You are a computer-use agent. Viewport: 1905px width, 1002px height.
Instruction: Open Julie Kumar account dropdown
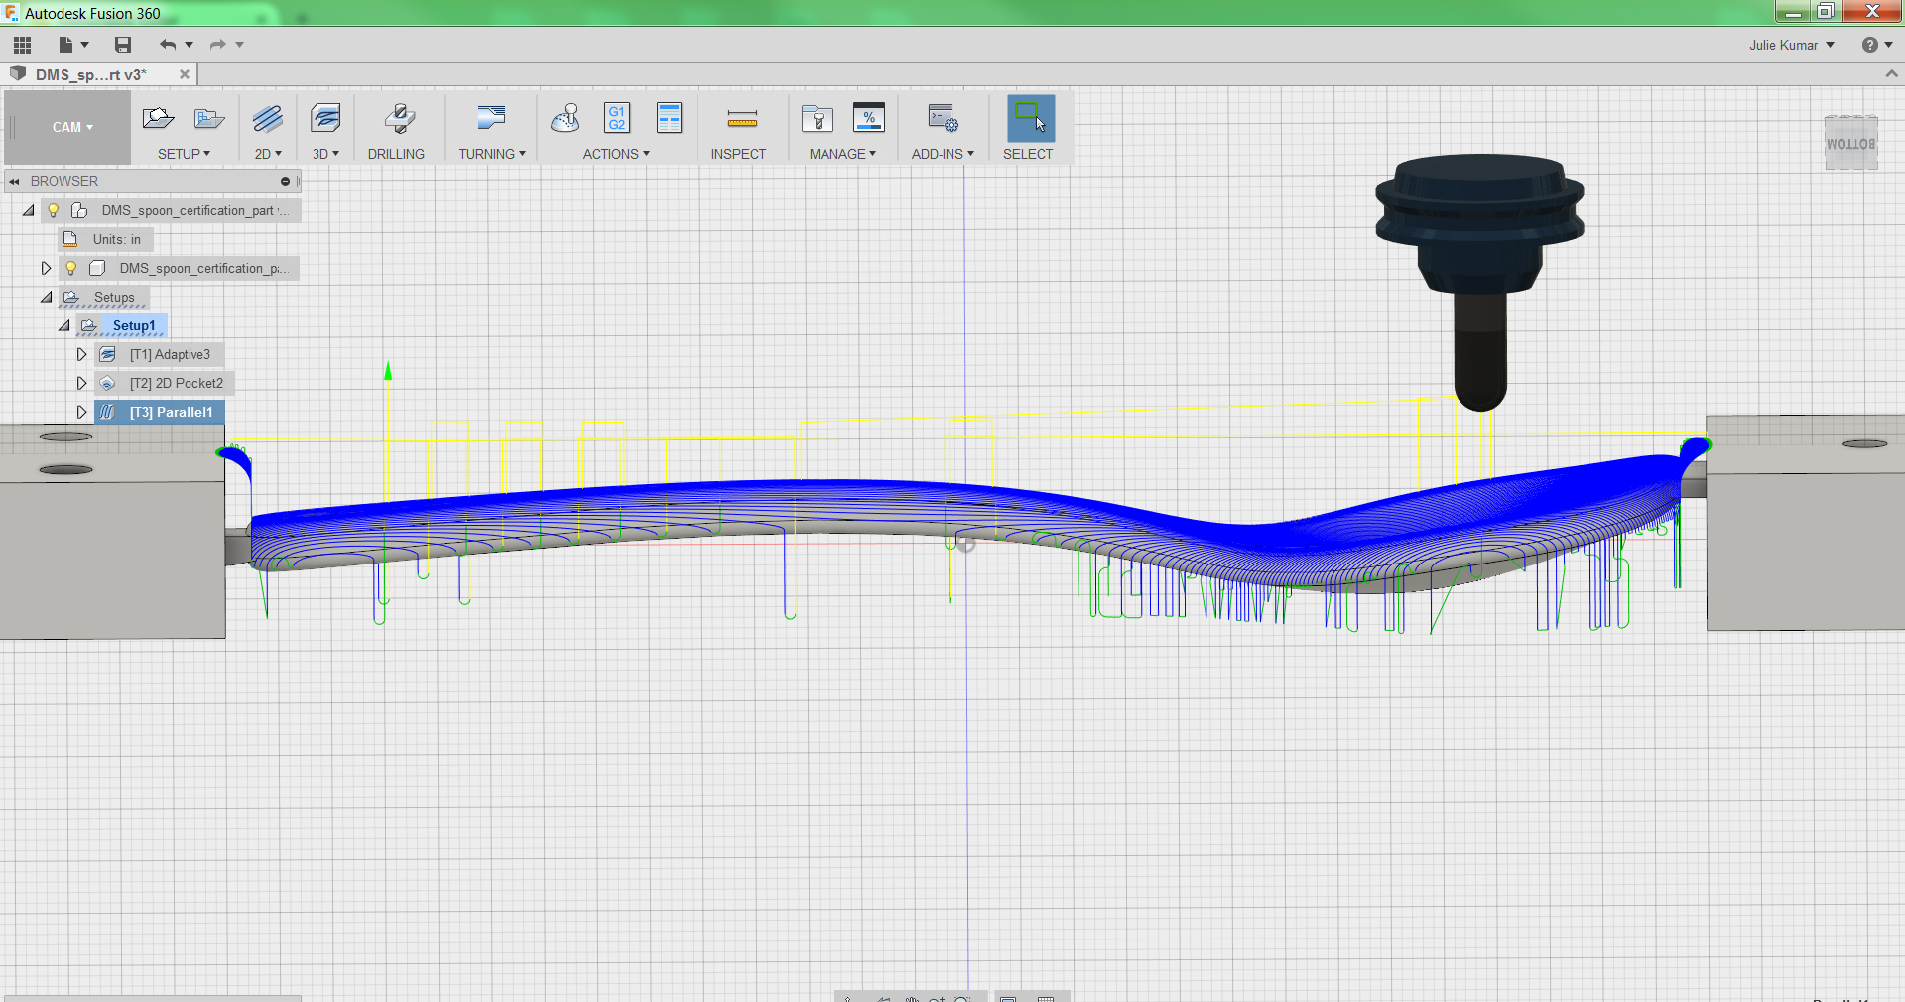click(1792, 45)
